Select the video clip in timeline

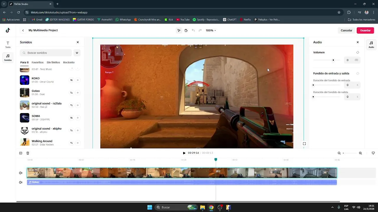click(x=182, y=173)
